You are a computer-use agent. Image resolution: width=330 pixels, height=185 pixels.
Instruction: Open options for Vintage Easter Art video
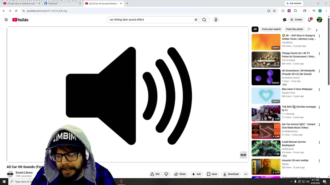click(319, 53)
